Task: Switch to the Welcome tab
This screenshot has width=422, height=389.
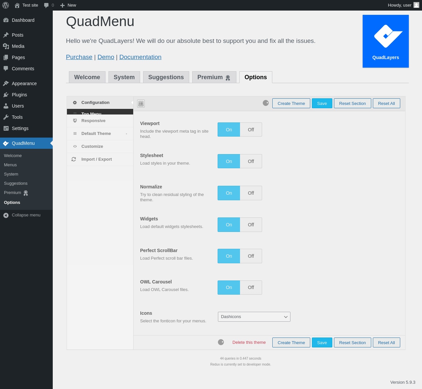Action: tap(87, 77)
